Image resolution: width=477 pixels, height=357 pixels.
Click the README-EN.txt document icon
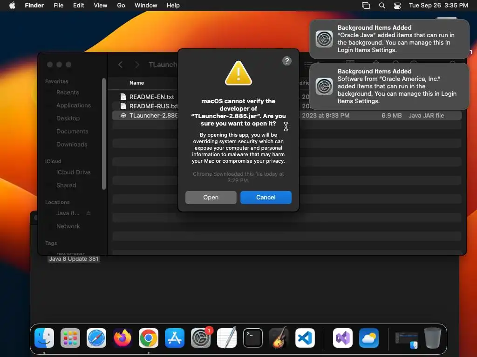click(x=123, y=97)
